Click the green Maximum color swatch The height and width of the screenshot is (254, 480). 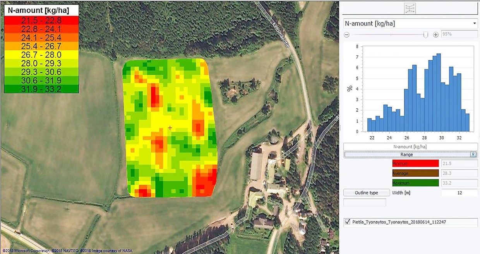(x=415, y=183)
